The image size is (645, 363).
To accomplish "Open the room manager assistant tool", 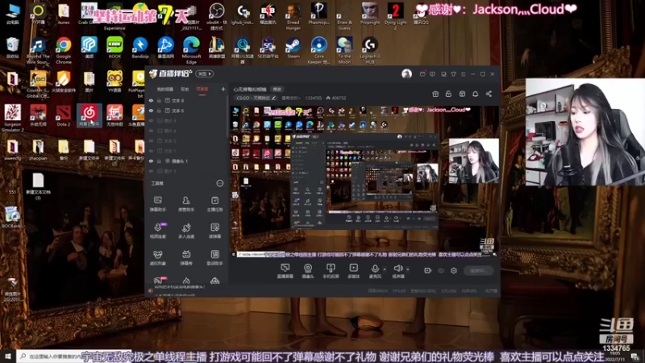I will coord(186,204).
